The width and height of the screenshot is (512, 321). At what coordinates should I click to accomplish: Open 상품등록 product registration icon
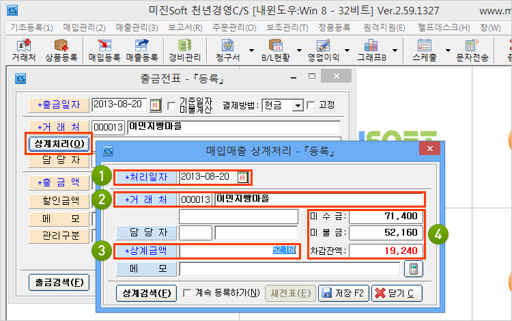coord(61,51)
